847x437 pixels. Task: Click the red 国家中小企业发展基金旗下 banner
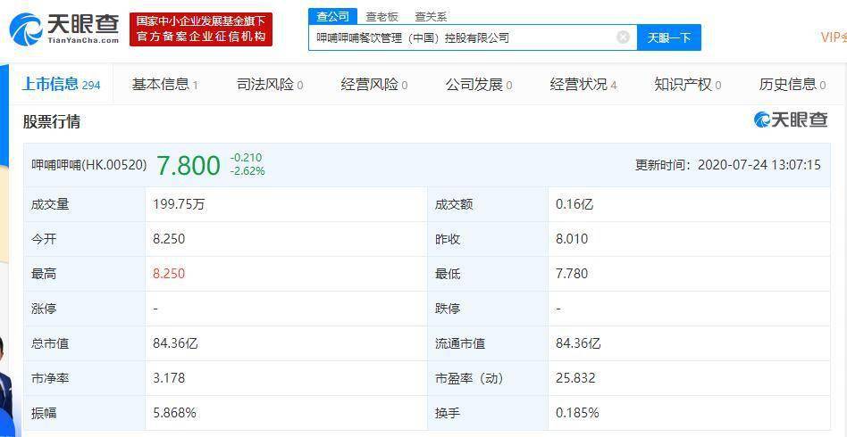coord(201,29)
